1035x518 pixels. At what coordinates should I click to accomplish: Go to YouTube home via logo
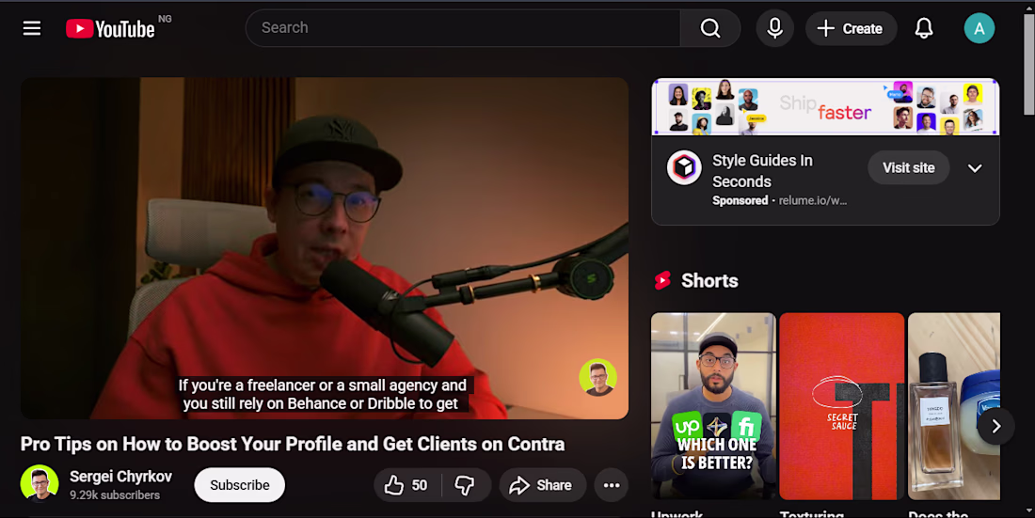pos(110,28)
